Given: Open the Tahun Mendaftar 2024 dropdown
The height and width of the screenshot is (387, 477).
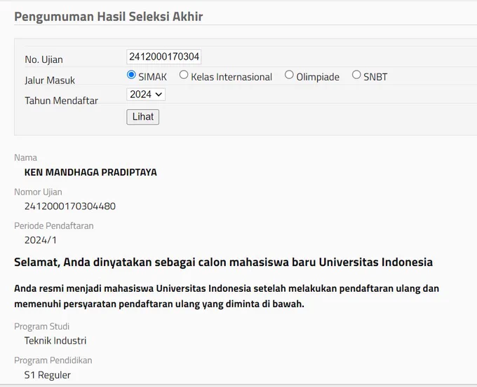Looking at the screenshot, I should (x=146, y=94).
